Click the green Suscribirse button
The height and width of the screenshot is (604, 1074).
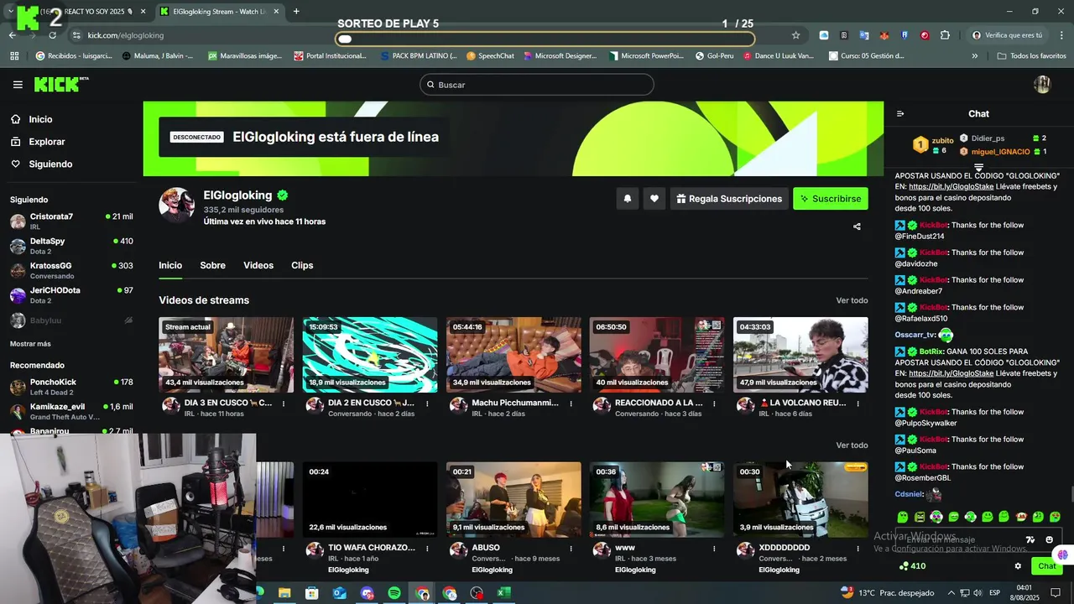(x=831, y=199)
